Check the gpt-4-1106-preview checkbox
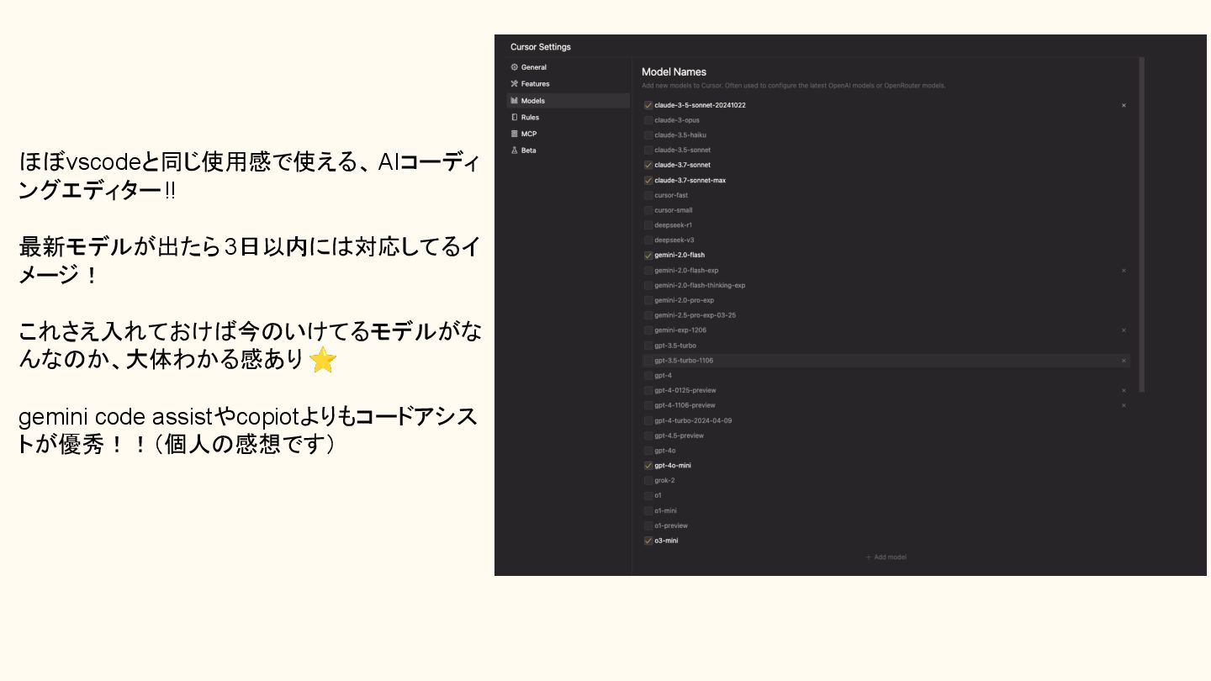This screenshot has height=681, width=1211. click(x=648, y=405)
